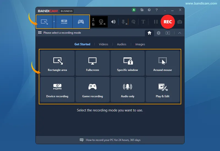Switch to the Images tab
This screenshot has width=220, height=151.
click(140, 44)
